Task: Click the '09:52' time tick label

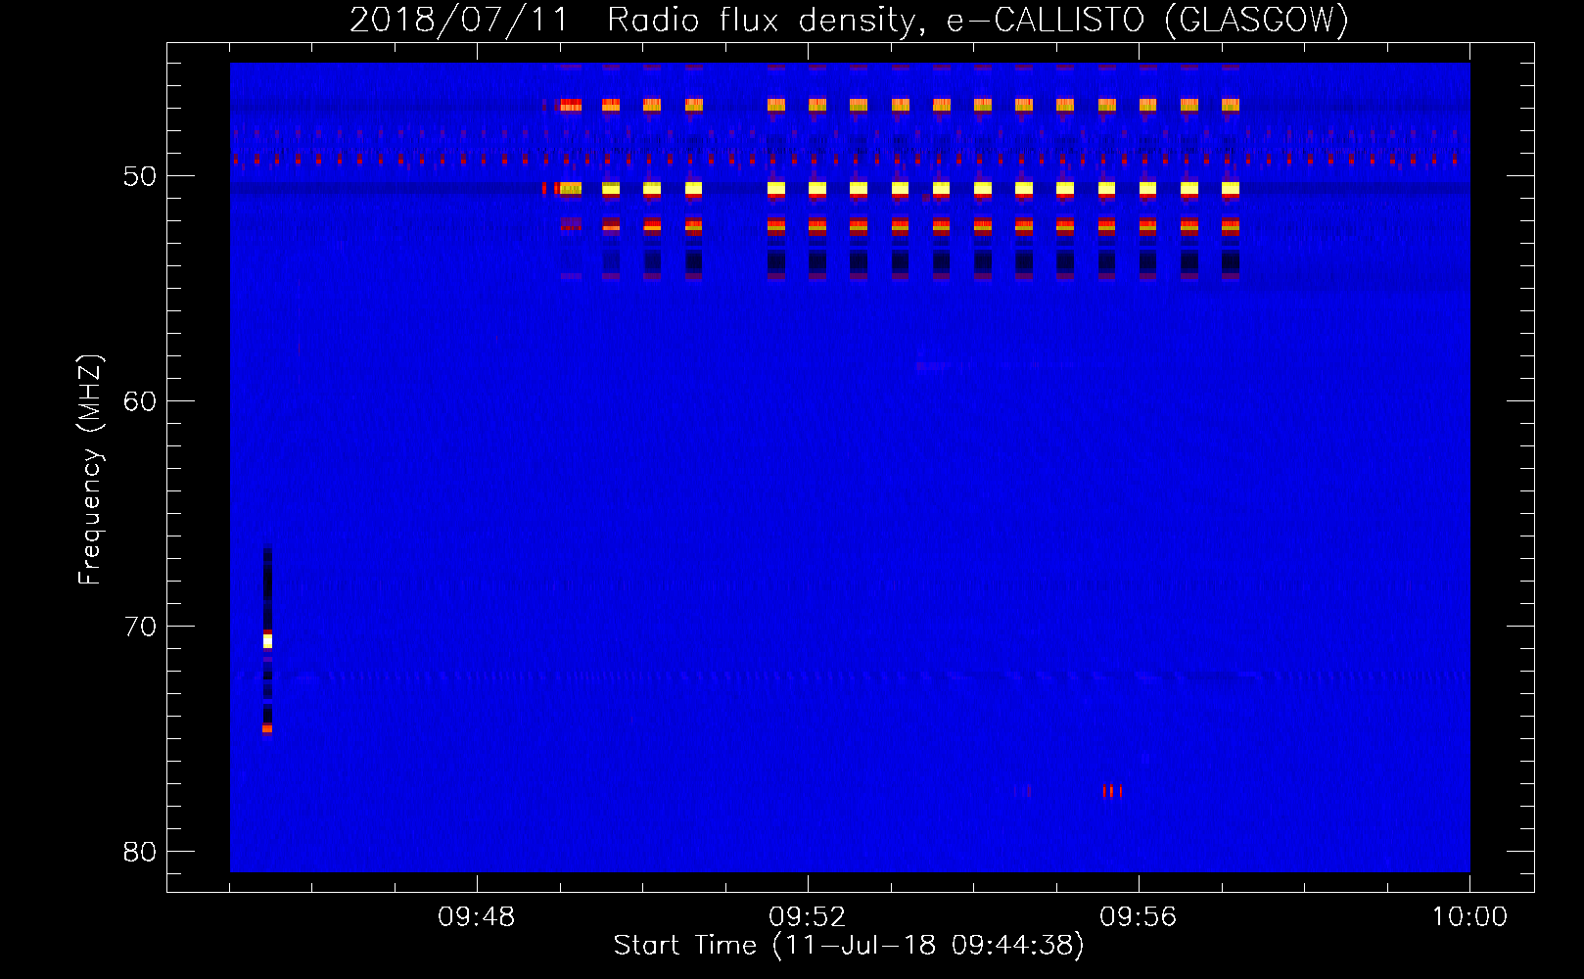Action: coord(807,916)
